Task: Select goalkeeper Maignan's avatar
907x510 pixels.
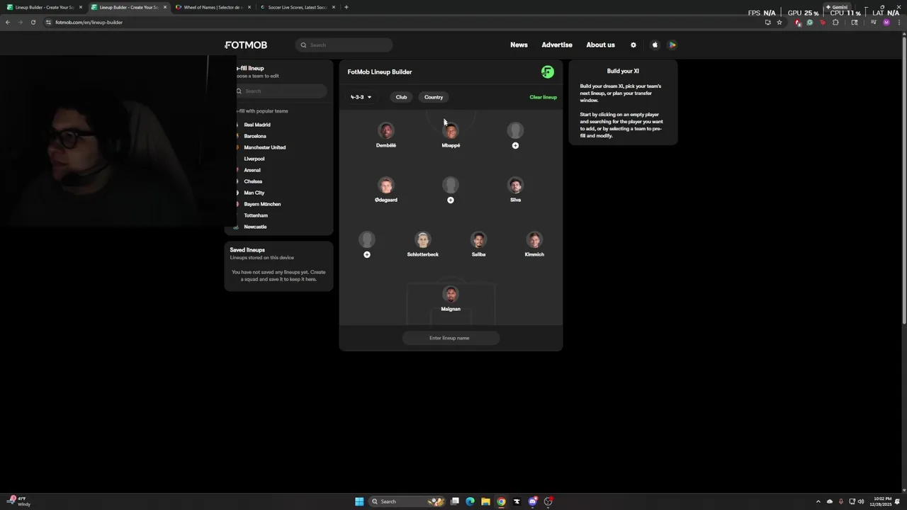Action: coord(451,294)
